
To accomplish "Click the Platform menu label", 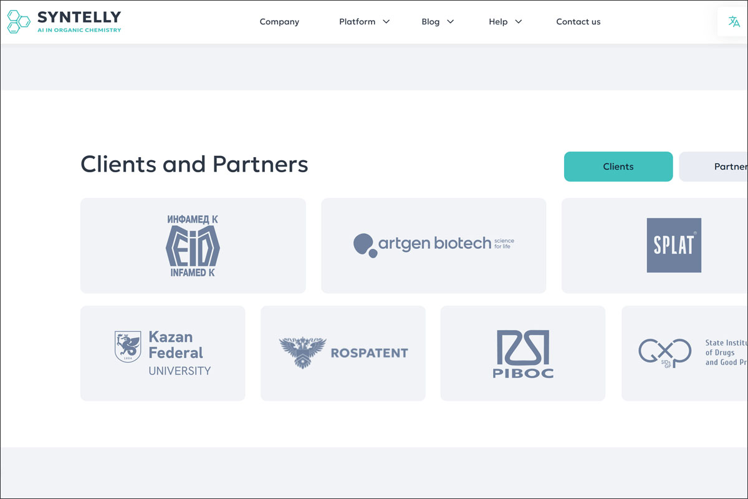I will 357,22.
